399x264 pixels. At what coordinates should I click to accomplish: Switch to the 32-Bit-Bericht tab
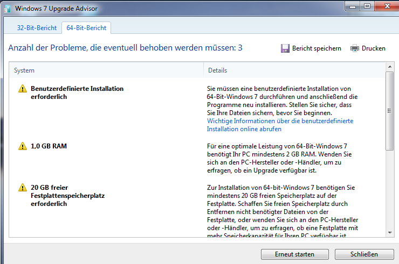pyautogui.click(x=37, y=28)
